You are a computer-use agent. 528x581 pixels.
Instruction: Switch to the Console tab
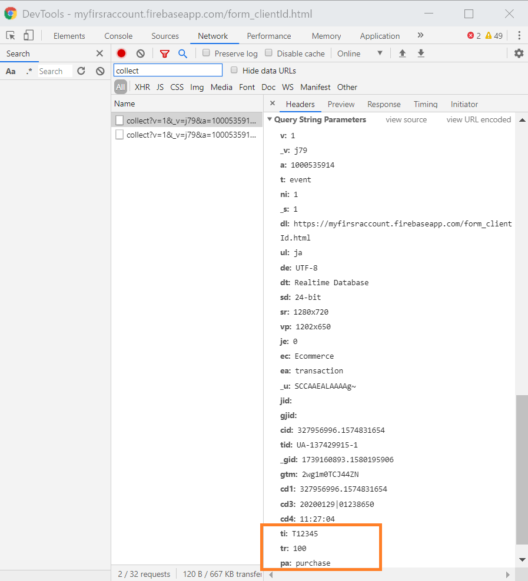[118, 36]
